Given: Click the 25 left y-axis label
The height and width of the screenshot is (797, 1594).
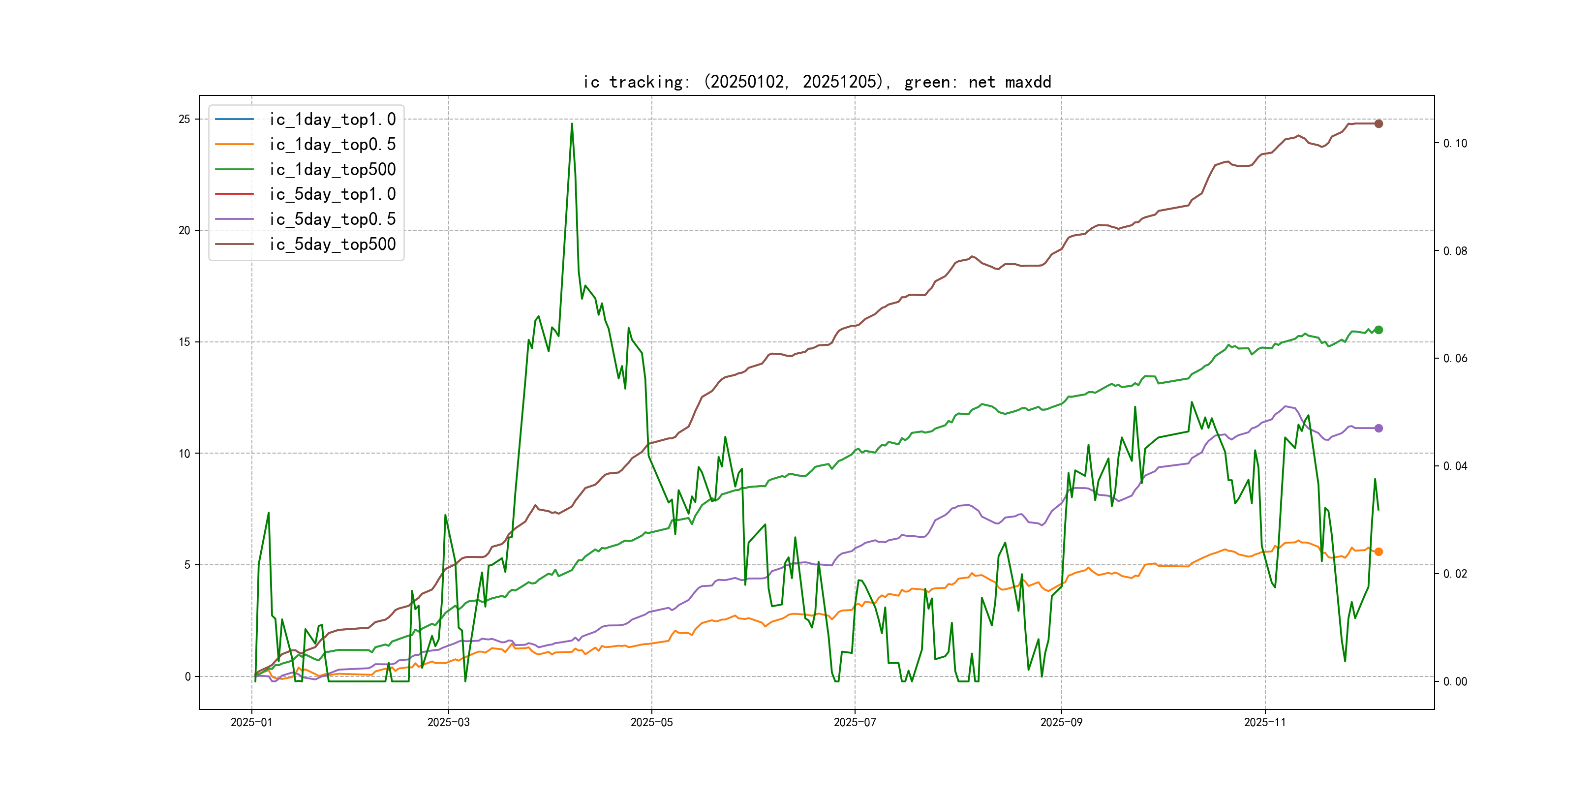Looking at the screenshot, I should click(184, 119).
